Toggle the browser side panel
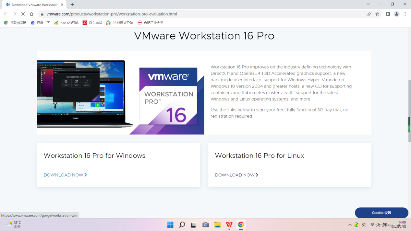Screen dimensions: 411x231 point(388,14)
